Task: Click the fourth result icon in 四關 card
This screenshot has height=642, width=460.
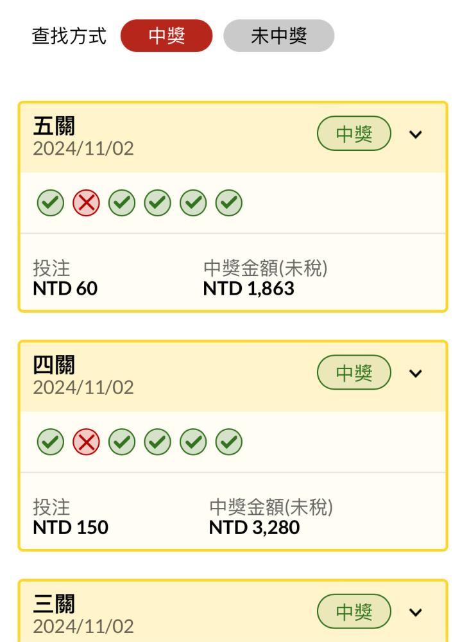Action: pyautogui.click(x=158, y=442)
